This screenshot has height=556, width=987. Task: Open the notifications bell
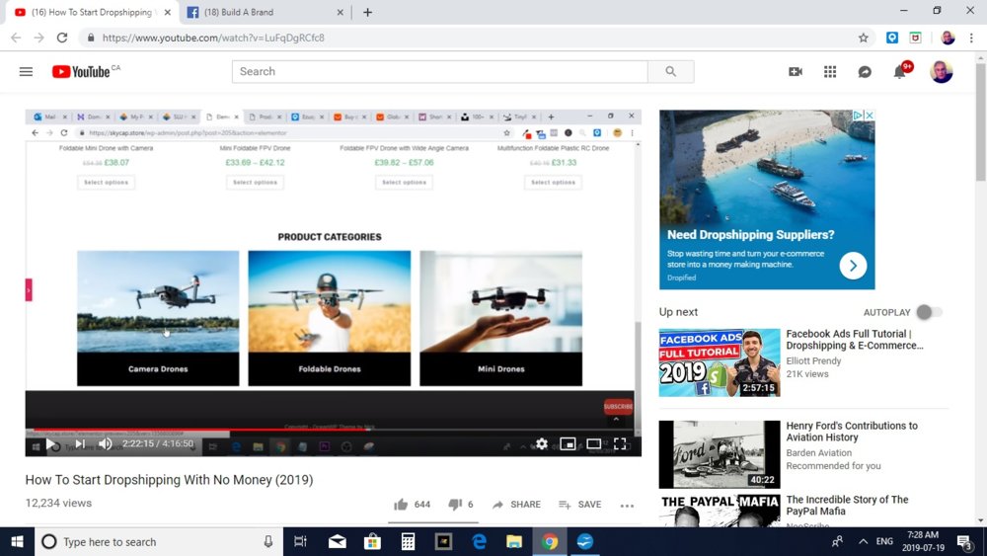point(900,72)
